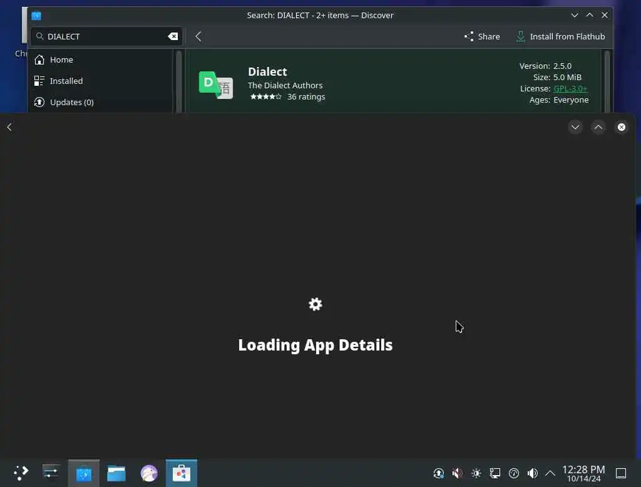Viewport: 641px width, 487px height.
Task: Open Updates (0) in Discover sidebar
Action: pyautogui.click(x=101, y=102)
